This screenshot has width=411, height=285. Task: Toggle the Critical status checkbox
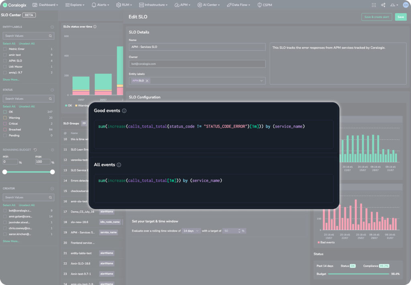click(5, 124)
